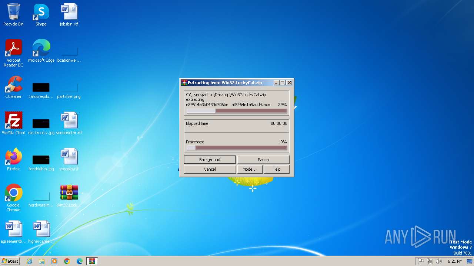Open Action Center flag tray icon
Image resolution: width=474 pixels, height=266 pixels.
pyautogui.click(x=421, y=261)
